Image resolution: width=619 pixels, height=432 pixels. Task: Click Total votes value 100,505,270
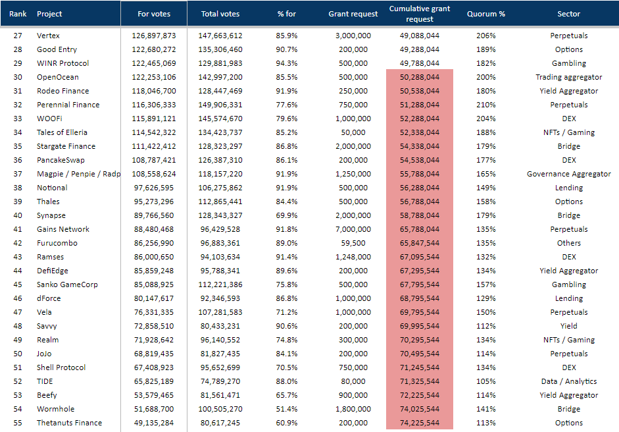[x=220, y=409]
